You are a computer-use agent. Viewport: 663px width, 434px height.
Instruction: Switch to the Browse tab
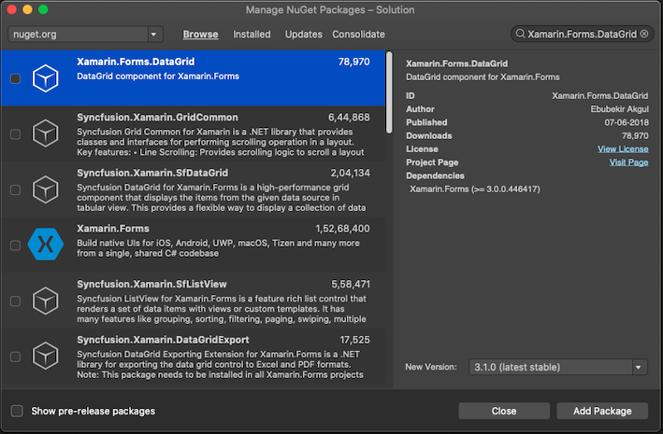[200, 35]
